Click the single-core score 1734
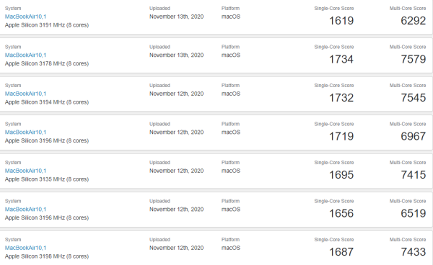The image size is (433, 265). [x=341, y=59]
